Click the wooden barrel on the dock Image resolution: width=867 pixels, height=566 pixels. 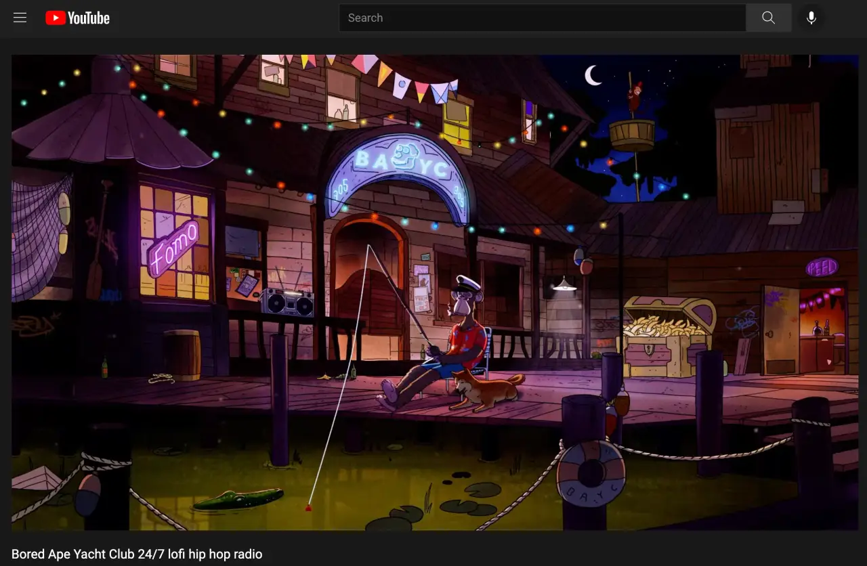tap(182, 354)
